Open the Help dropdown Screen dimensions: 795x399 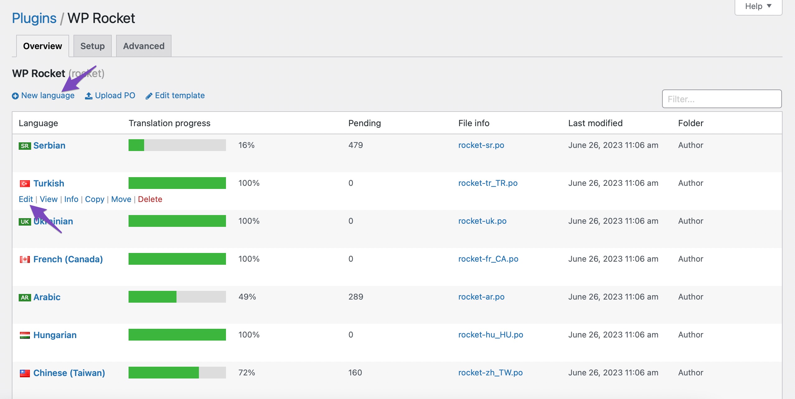(758, 7)
